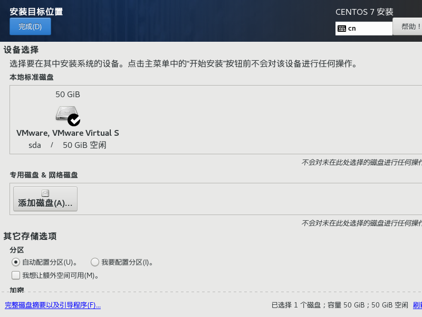This screenshot has width=422, height=317.
Task: Click the keyboard icon beside cn
Action: 342,29
